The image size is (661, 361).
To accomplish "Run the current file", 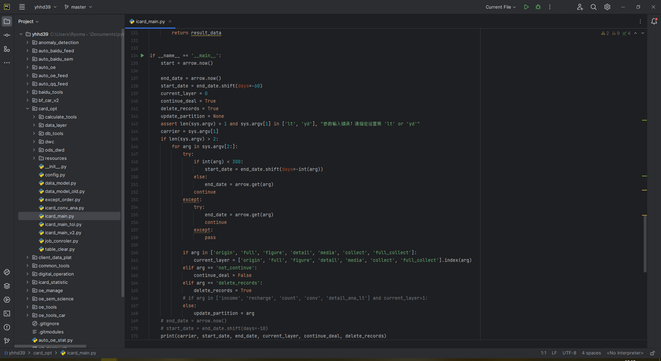I will click(526, 7).
